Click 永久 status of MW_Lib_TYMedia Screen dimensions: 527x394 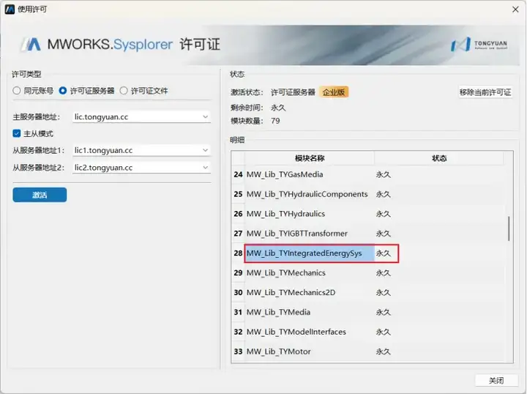point(383,312)
